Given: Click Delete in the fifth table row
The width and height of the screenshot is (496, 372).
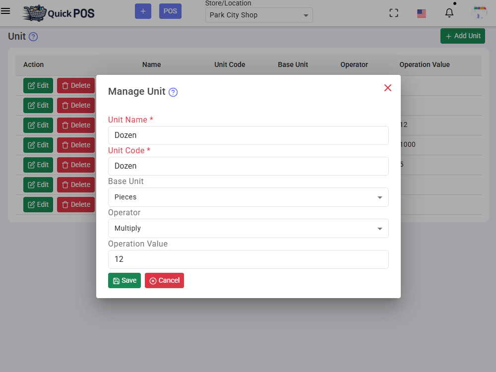Looking at the screenshot, I should [76, 165].
